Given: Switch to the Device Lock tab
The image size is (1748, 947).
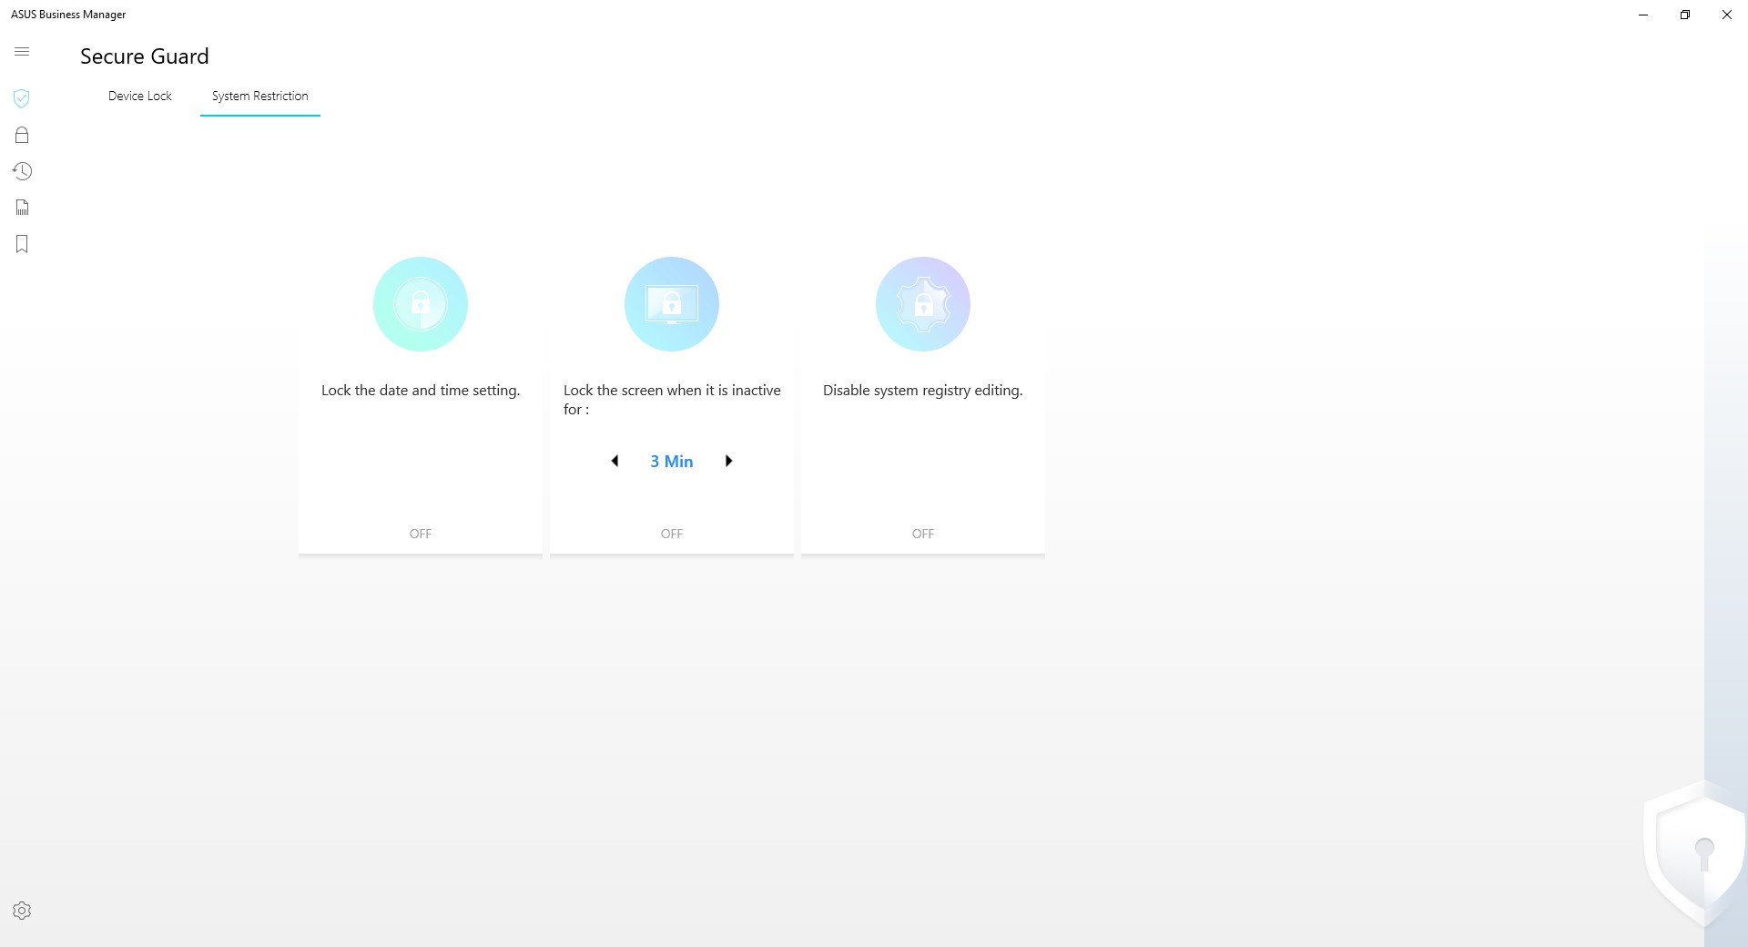Looking at the screenshot, I should [x=139, y=96].
